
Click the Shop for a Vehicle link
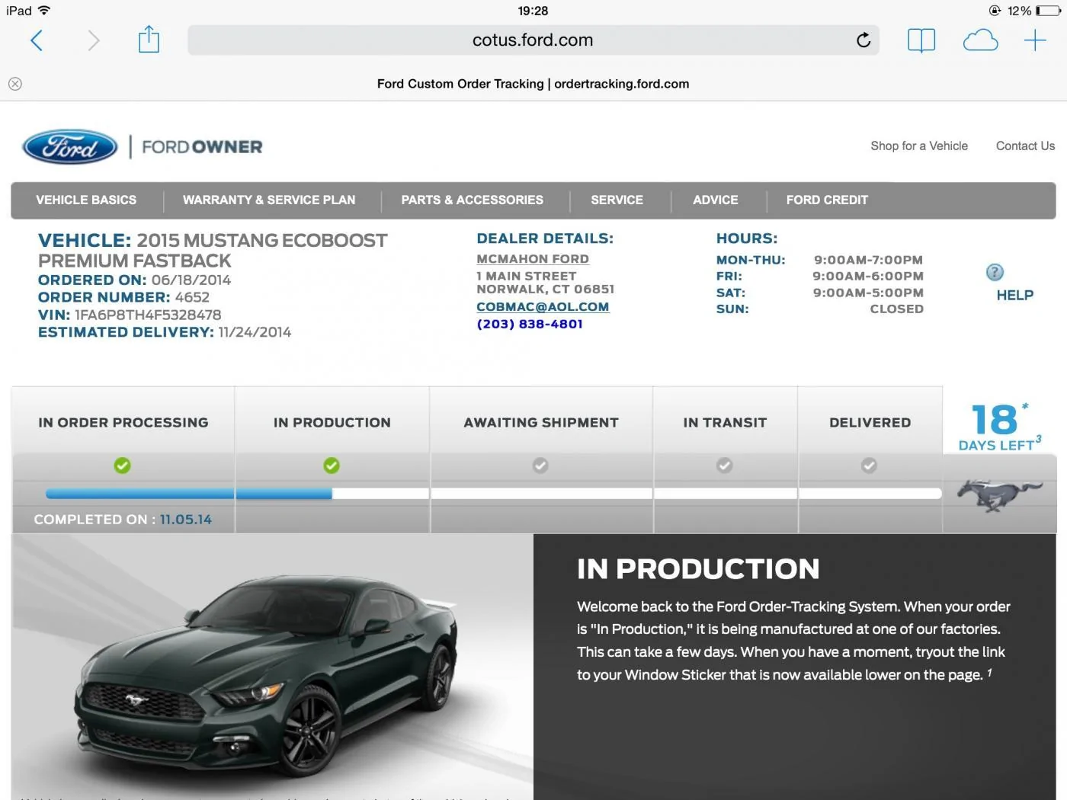919,146
